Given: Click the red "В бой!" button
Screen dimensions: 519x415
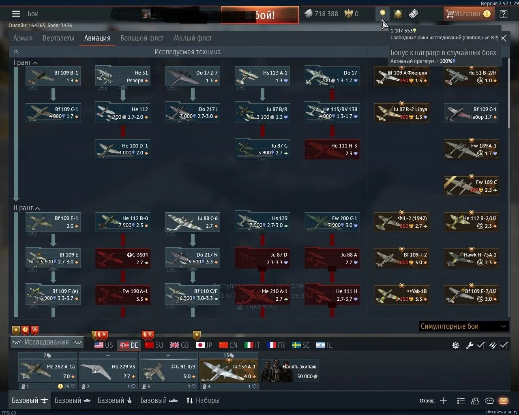Looking at the screenshot, I should [260, 15].
